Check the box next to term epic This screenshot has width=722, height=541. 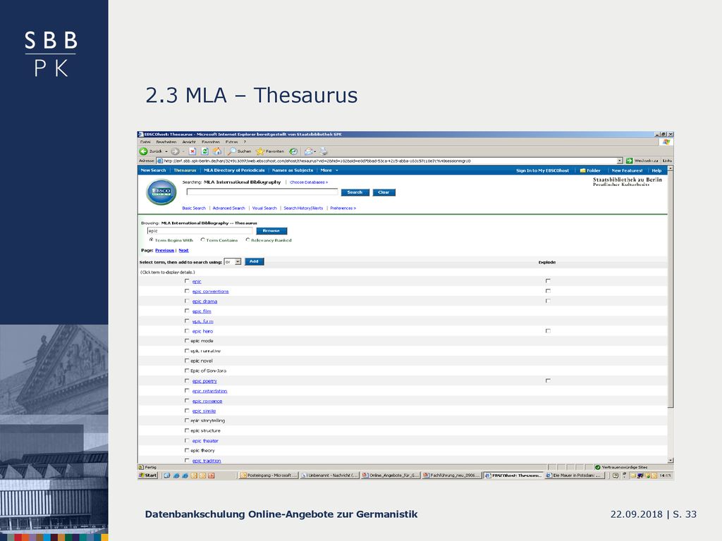[186, 280]
